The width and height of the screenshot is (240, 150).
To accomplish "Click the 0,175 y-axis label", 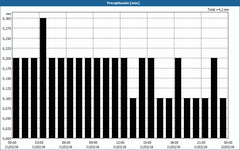I will point(7,69).
